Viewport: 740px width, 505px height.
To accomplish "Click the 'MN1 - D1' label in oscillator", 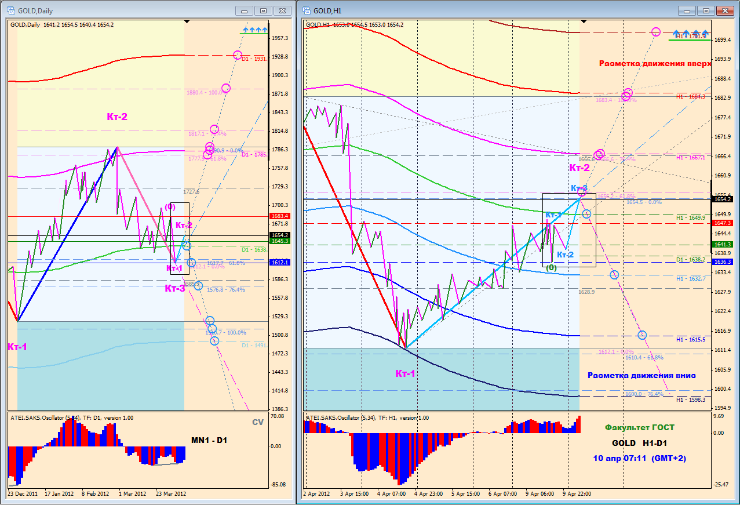I will point(209,440).
